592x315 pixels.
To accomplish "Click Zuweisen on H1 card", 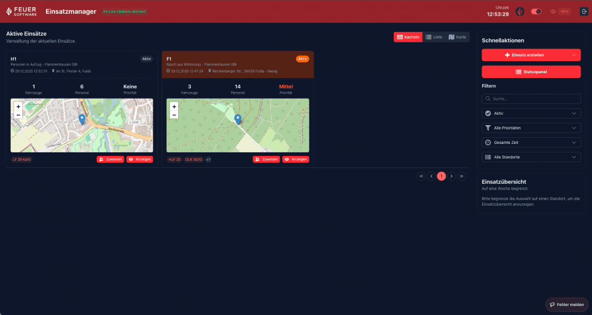I will pos(110,160).
